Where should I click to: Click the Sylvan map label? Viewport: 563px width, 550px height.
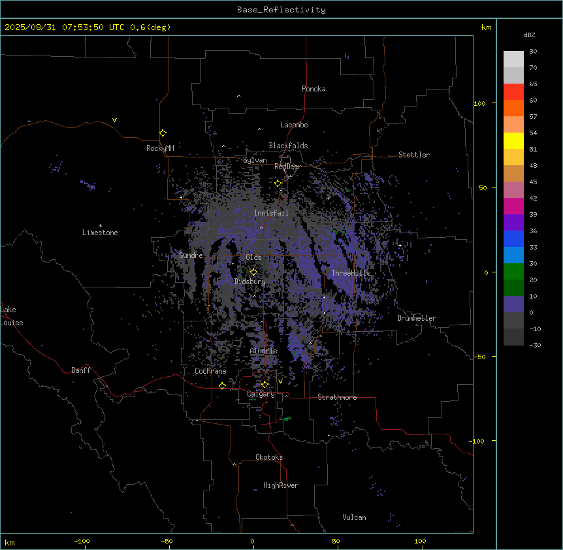[x=255, y=161]
